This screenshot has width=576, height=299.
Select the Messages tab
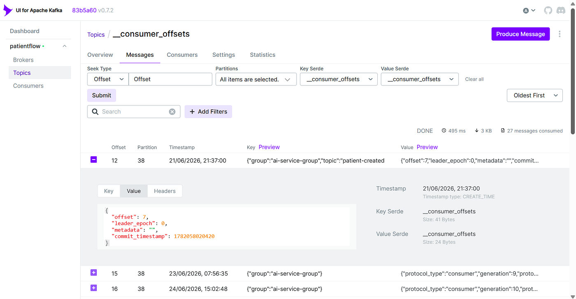140,55
